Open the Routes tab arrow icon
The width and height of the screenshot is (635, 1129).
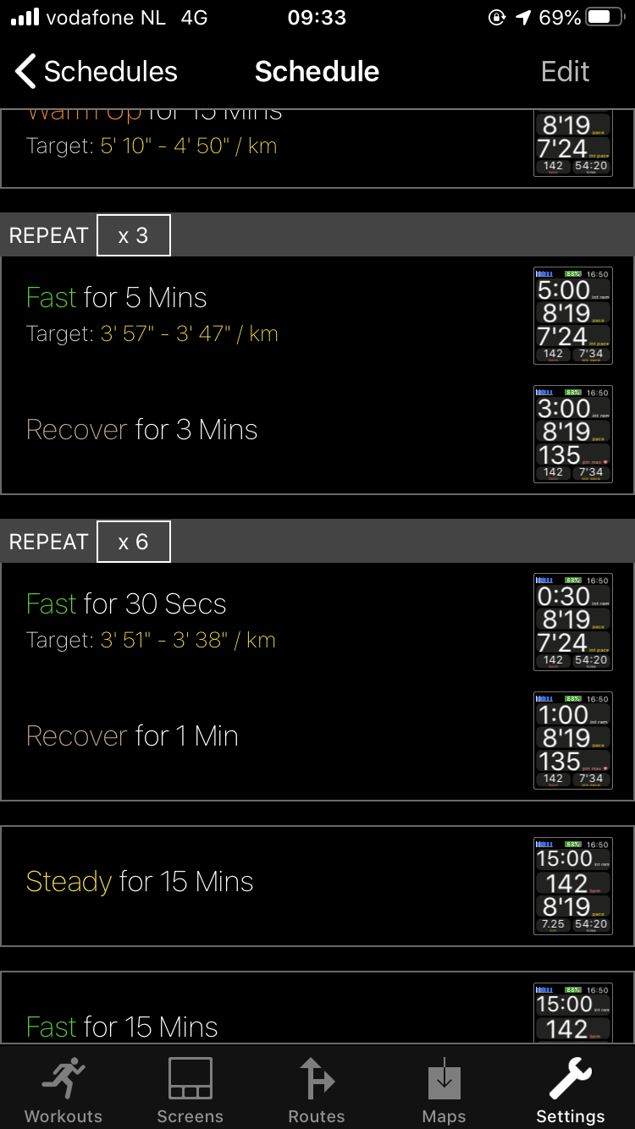(x=317, y=1077)
